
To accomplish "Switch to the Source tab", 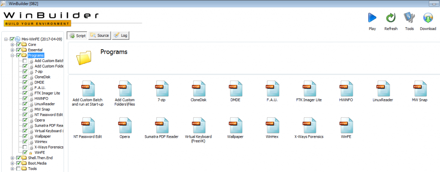I will [100, 36].
